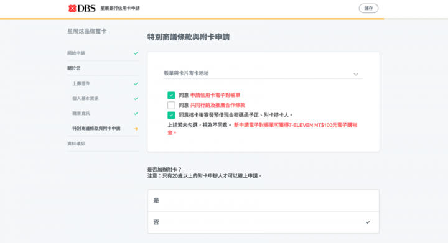The height and width of the screenshot is (243, 448).
Task: Click the 星展銀行信用卡申請 header title
Action: [x=120, y=8]
